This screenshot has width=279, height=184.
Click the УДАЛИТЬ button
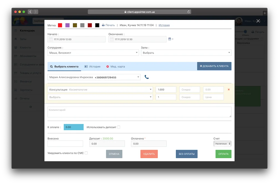point(149,154)
